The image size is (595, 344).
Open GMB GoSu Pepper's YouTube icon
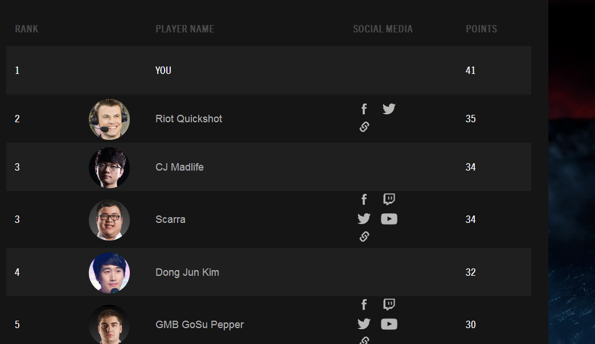(x=389, y=324)
